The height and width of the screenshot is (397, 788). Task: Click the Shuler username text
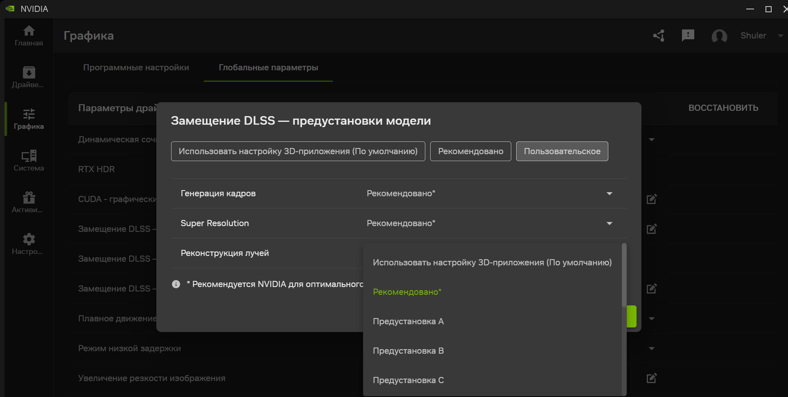pos(753,36)
